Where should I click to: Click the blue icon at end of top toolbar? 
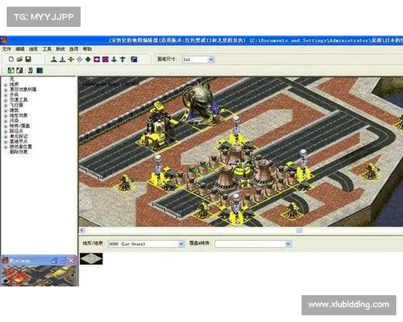(134, 60)
